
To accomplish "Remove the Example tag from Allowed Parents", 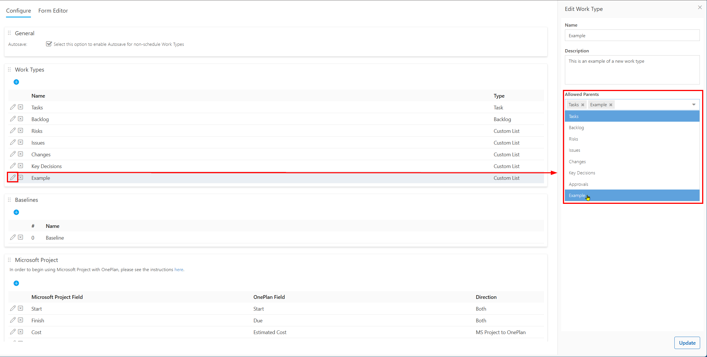I will (x=611, y=105).
